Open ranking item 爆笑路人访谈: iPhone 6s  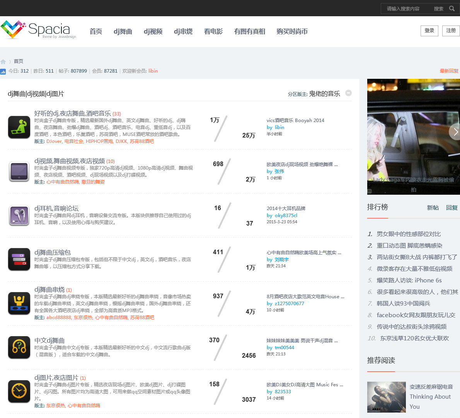point(409,280)
